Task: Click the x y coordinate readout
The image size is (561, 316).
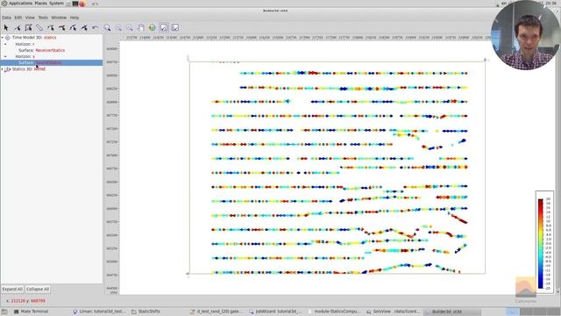Action: click(x=25, y=301)
